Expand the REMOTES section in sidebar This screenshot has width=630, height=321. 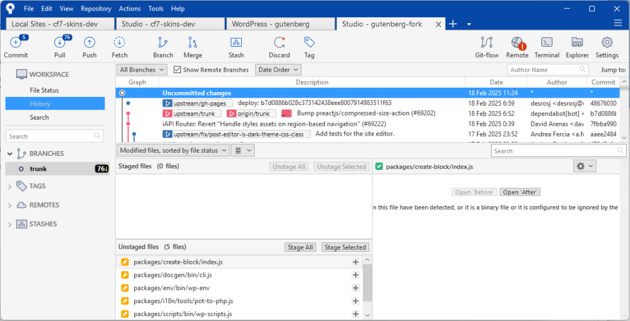(10, 205)
